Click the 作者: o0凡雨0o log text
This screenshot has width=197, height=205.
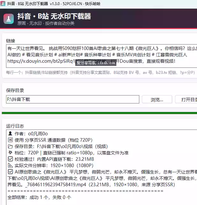(x=31, y=134)
